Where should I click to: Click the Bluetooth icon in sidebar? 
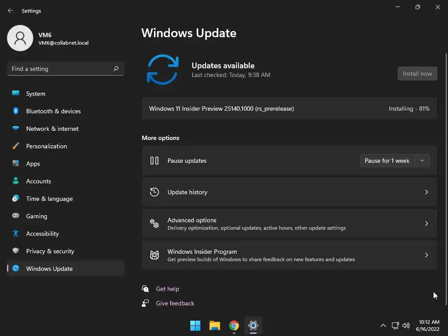(16, 111)
